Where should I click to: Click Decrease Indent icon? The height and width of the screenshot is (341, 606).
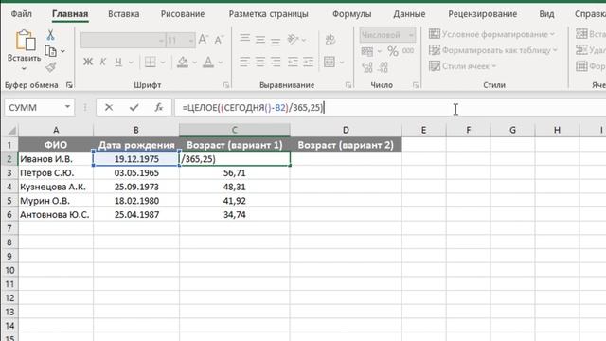pyautogui.click(x=293, y=62)
